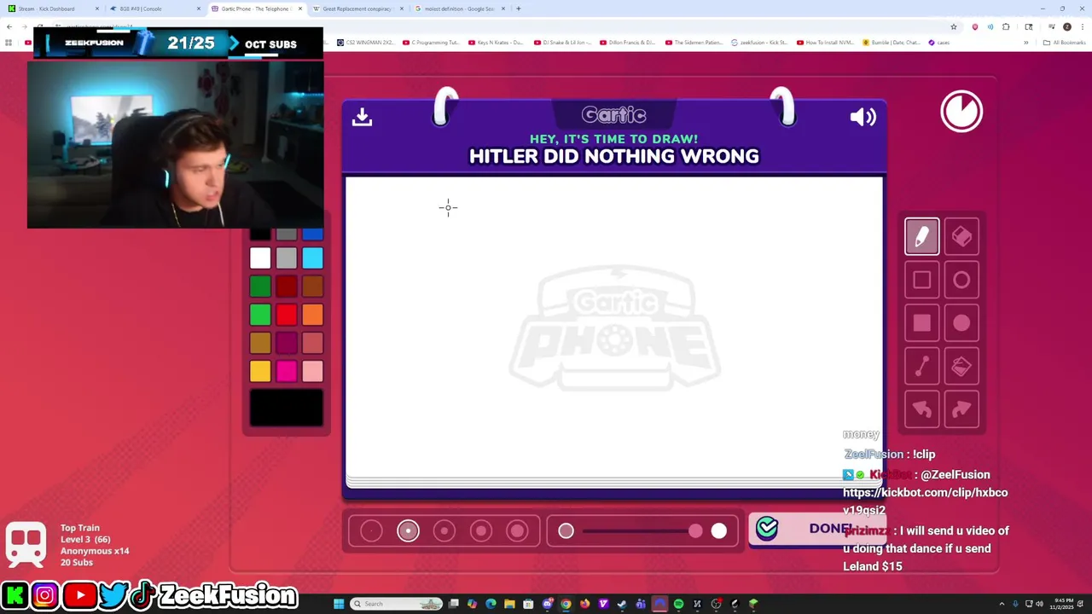
Task: Pick the orange color swatch
Action: (x=312, y=315)
